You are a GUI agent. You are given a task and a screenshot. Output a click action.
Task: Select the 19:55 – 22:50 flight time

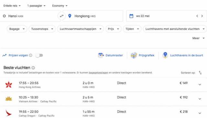tap(29, 112)
